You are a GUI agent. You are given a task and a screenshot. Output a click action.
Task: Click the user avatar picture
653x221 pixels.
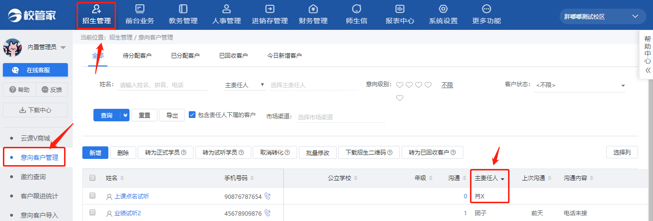(13, 47)
